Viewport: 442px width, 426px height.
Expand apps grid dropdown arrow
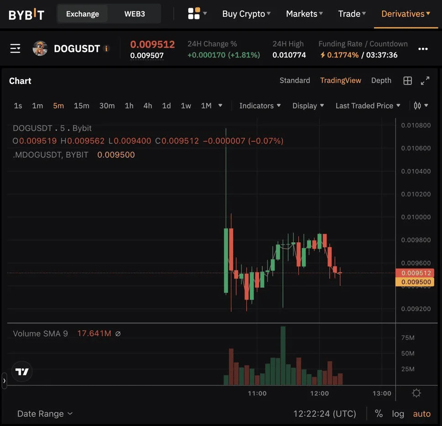(205, 13)
